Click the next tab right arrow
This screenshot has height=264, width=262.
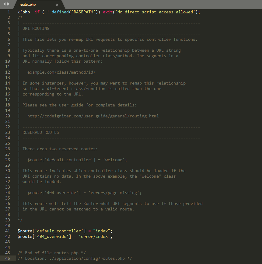pos(9,4)
